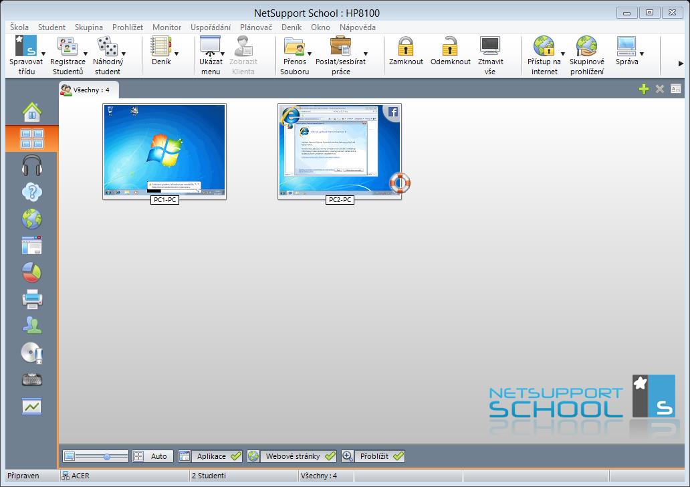
Task: Open audio monitoring headphones view
Action: [32, 165]
